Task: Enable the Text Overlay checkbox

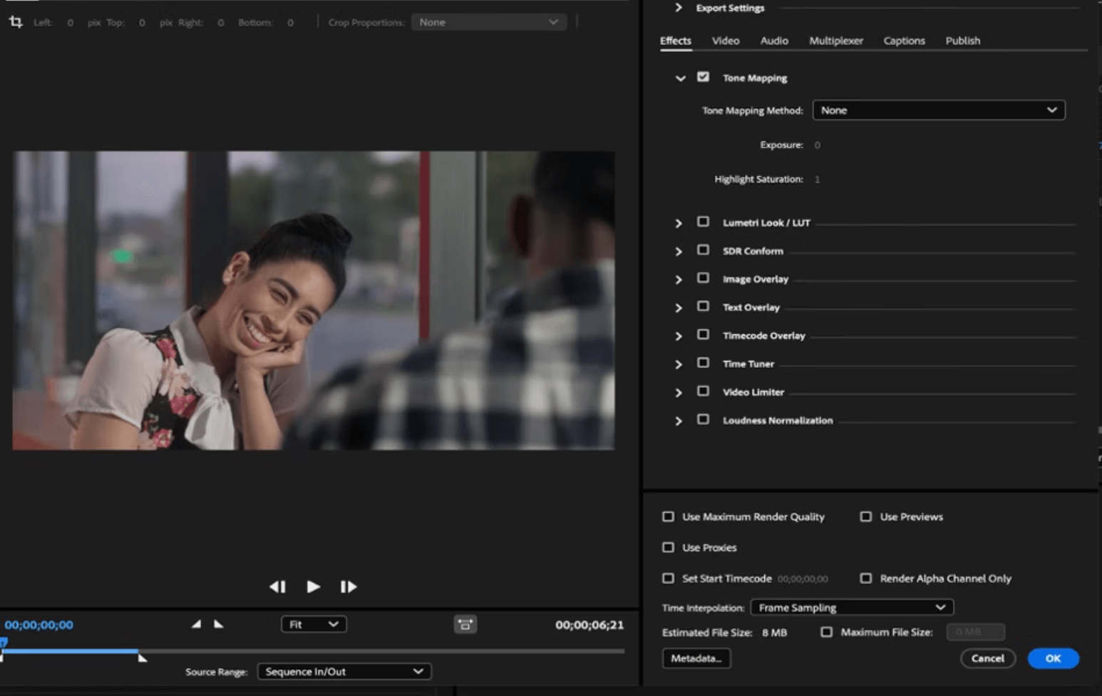Action: pos(703,306)
